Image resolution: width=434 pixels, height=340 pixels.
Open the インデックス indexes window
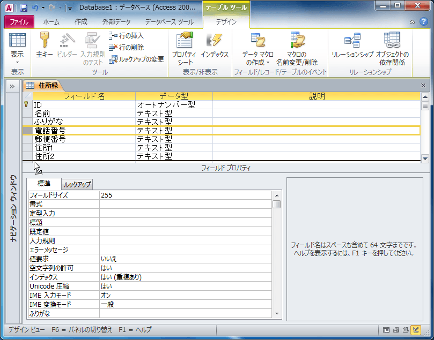(x=215, y=45)
